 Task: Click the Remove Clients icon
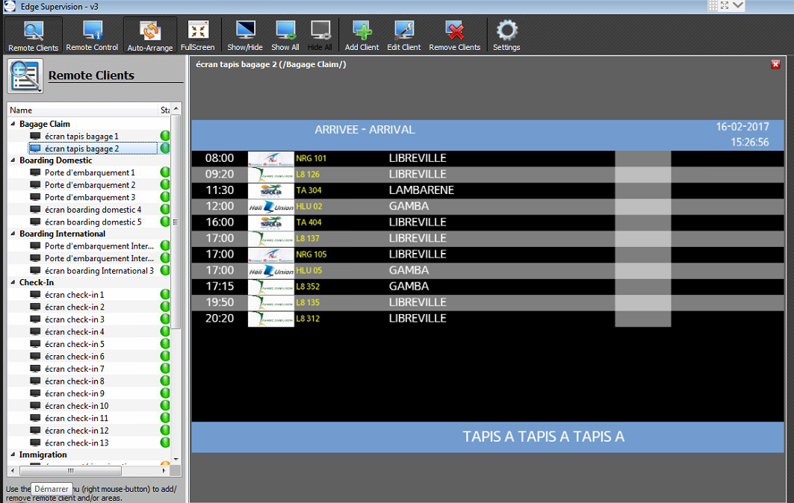point(455,35)
